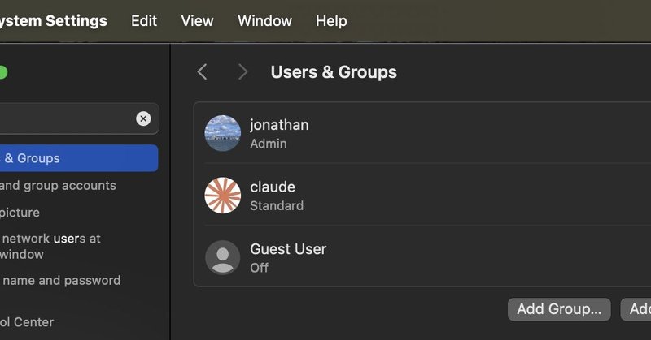
Task: Click the green zoom window button
Action: (3, 73)
